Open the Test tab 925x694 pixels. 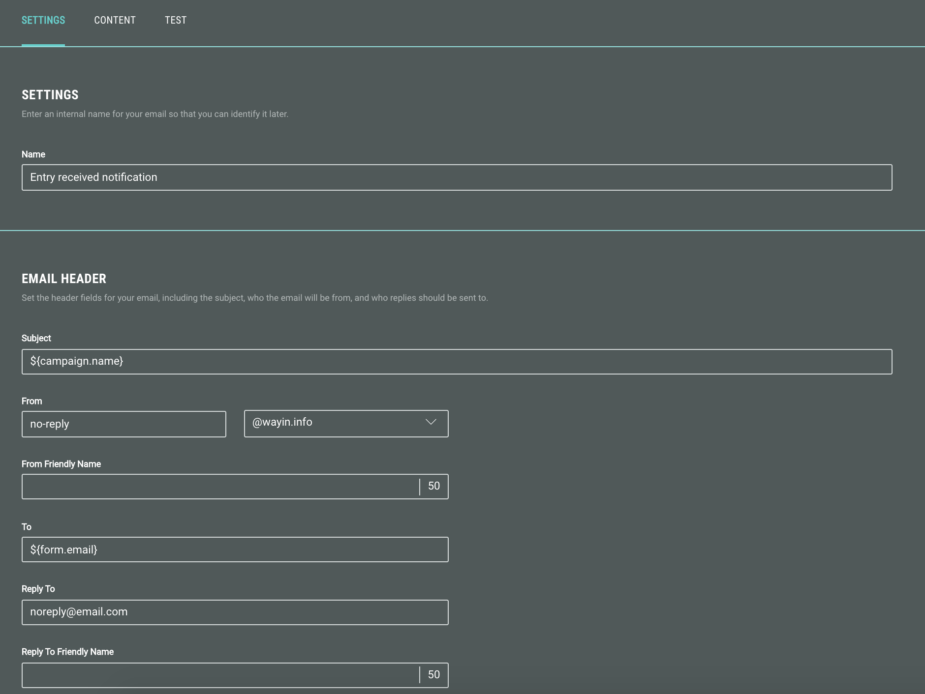click(176, 20)
